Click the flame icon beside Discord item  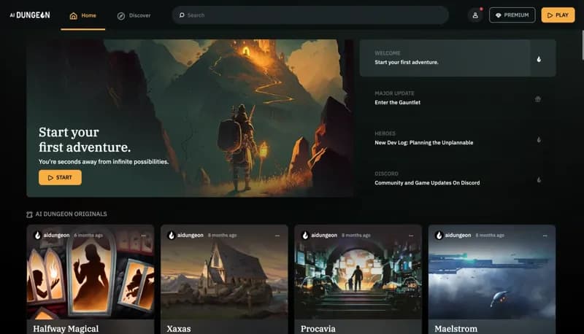click(x=539, y=179)
